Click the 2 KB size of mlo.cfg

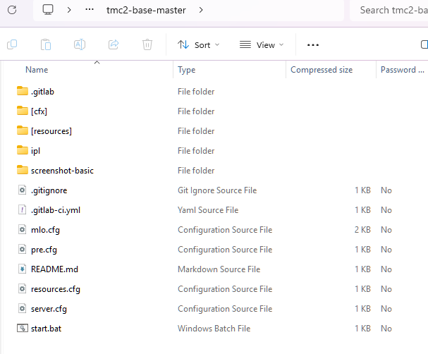(362, 230)
